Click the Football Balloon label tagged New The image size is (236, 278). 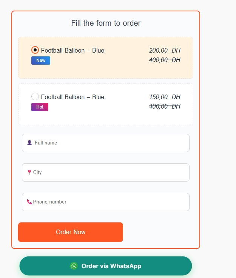[72, 50]
